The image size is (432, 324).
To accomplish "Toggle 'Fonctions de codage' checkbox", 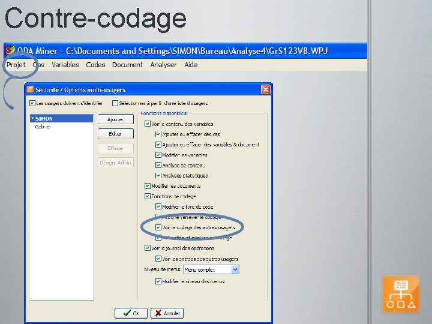I will [x=148, y=196].
